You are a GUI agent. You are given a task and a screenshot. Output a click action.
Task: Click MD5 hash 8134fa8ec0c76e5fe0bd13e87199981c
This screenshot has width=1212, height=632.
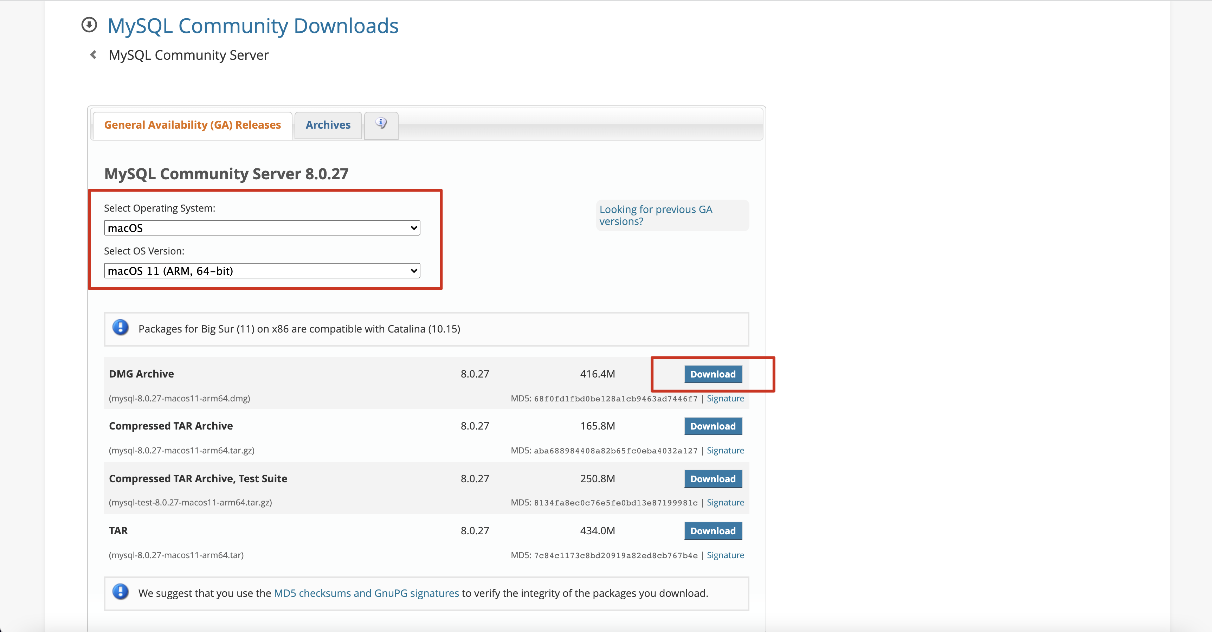(x=615, y=503)
